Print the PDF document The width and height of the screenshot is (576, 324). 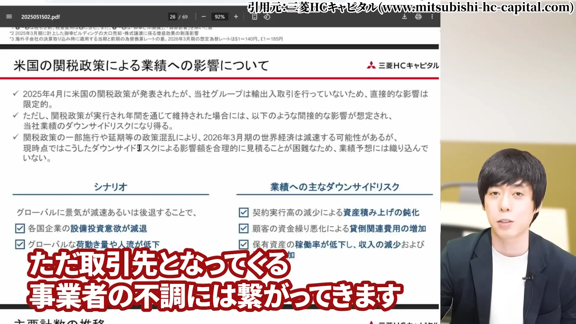(x=418, y=16)
